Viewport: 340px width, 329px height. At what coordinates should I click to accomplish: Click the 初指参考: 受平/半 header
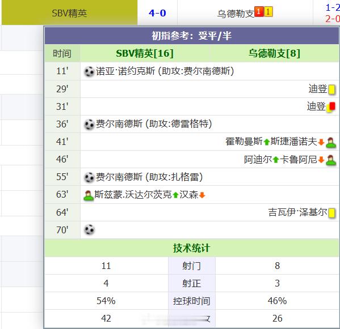pos(192,36)
